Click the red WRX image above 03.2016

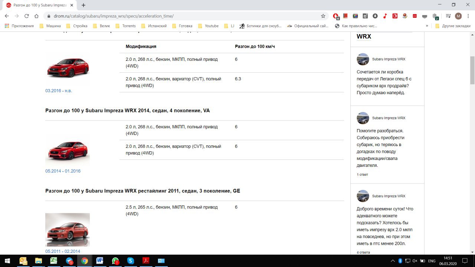click(x=68, y=68)
